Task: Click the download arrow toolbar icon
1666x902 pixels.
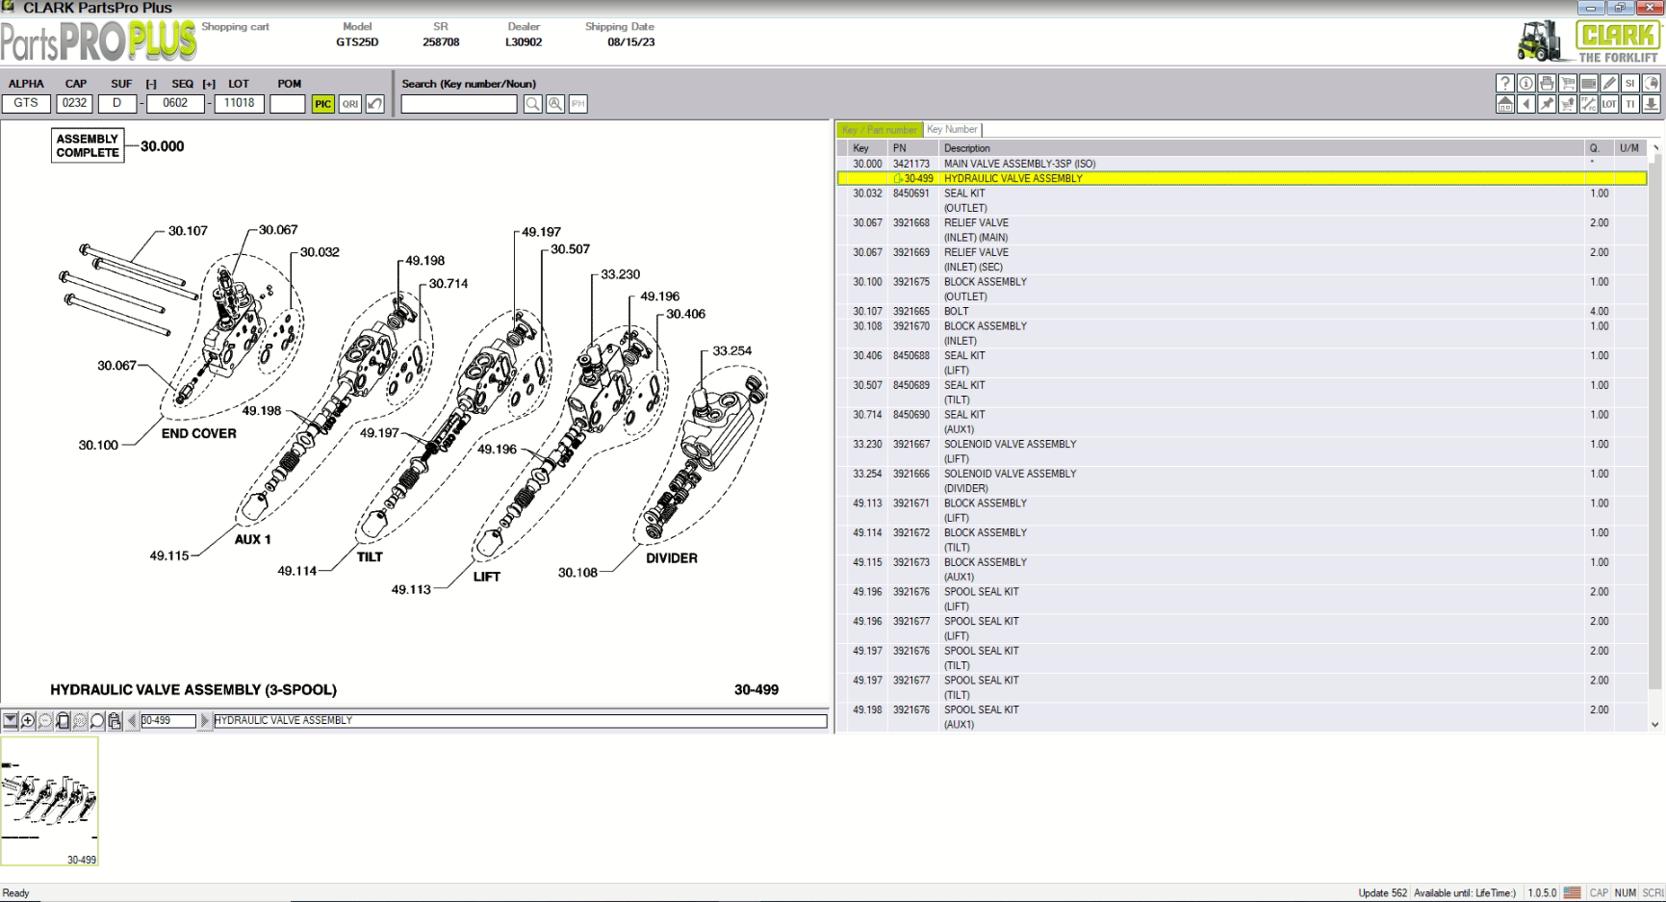Action: pyautogui.click(x=1652, y=104)
